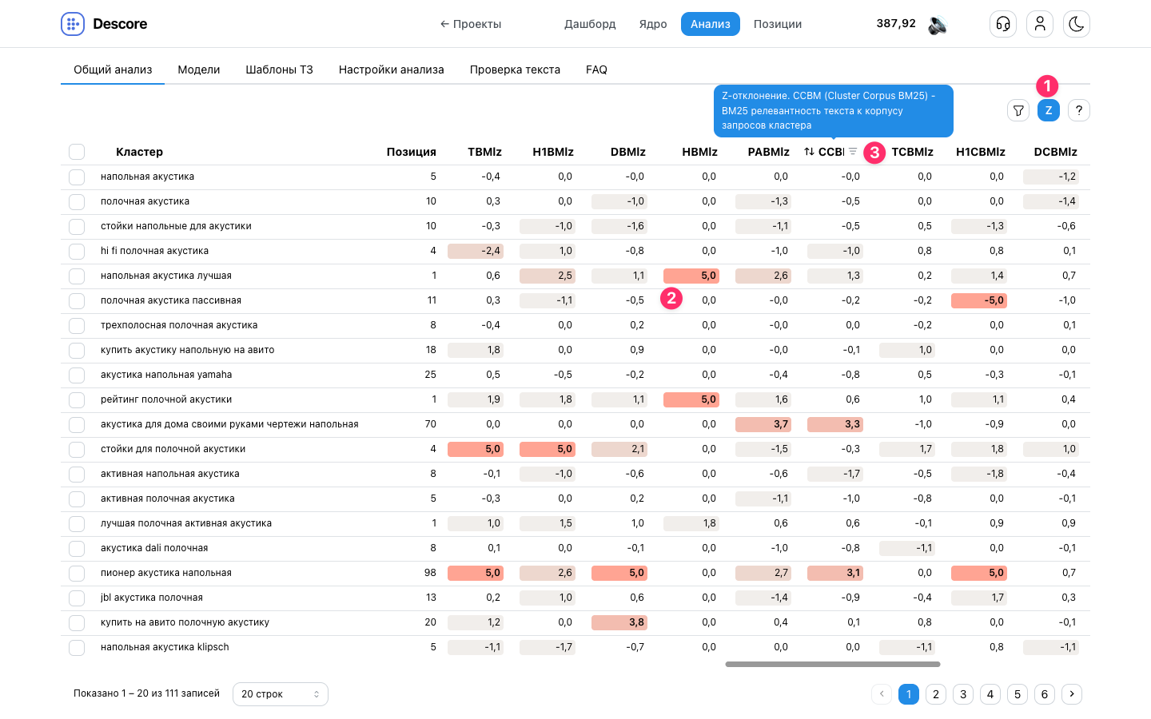Screen dimensions: 1151x719
Task: Click the HBMlz column header
Action: coord(699,152)
